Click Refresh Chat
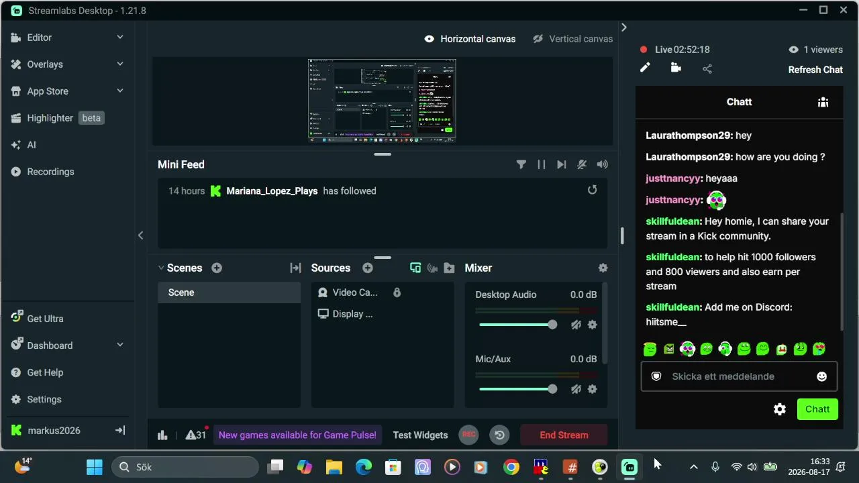 pos(815,70)
